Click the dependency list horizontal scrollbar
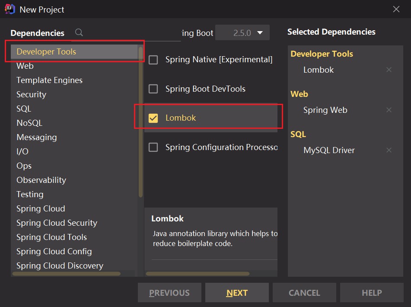 (198, 274)
